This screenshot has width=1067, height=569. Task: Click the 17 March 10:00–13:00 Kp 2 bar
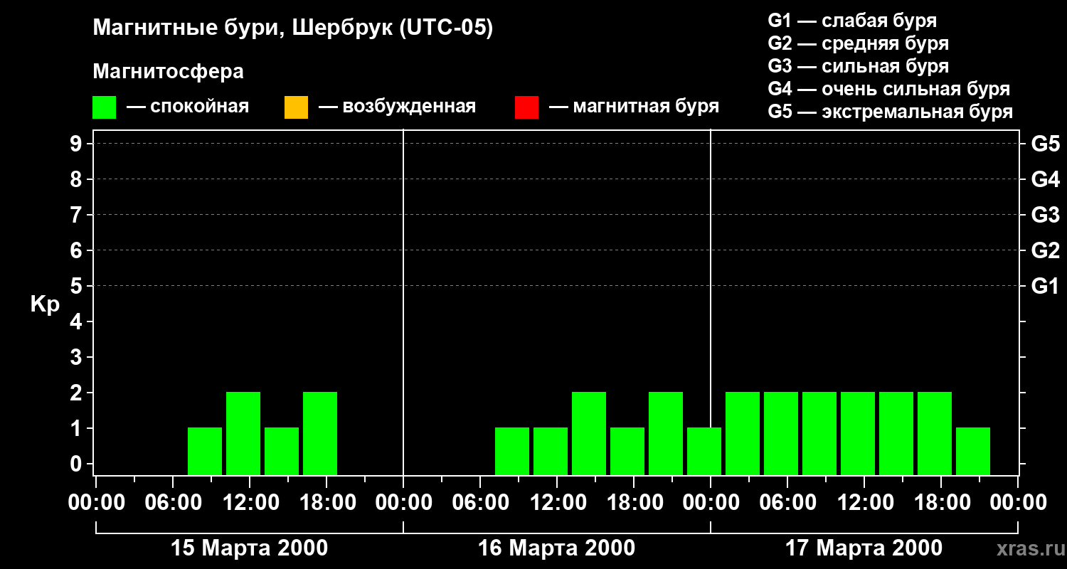tap(858, 433)
